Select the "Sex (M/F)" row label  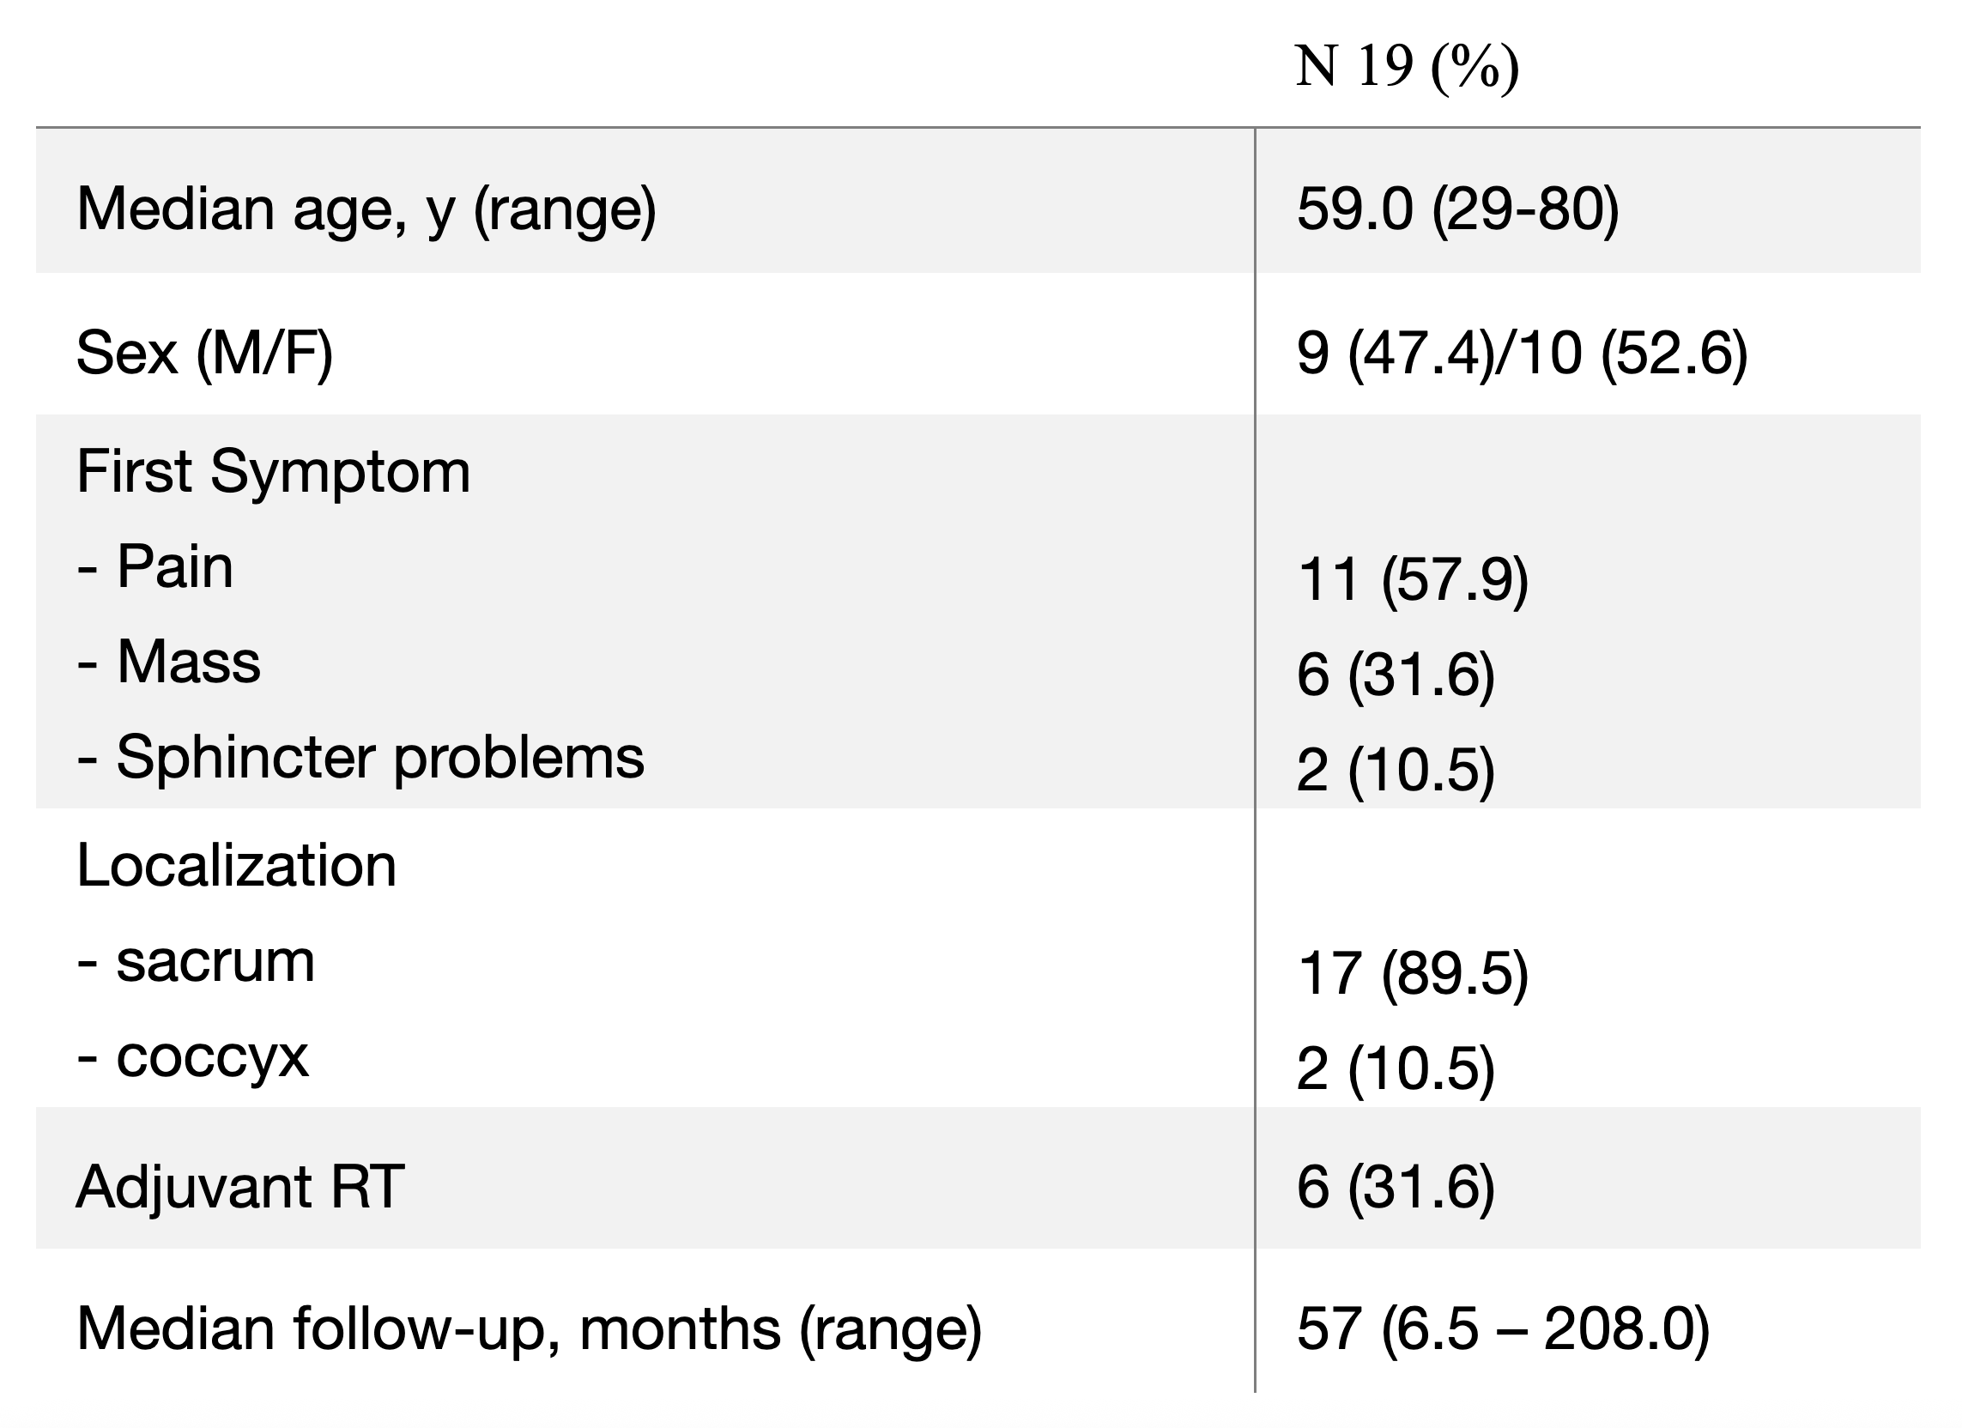tap(204, 353)
